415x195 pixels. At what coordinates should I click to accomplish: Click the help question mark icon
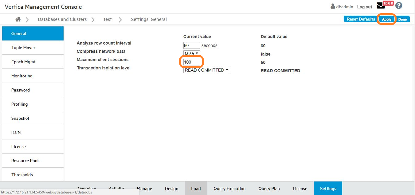[x=398, y=6]
